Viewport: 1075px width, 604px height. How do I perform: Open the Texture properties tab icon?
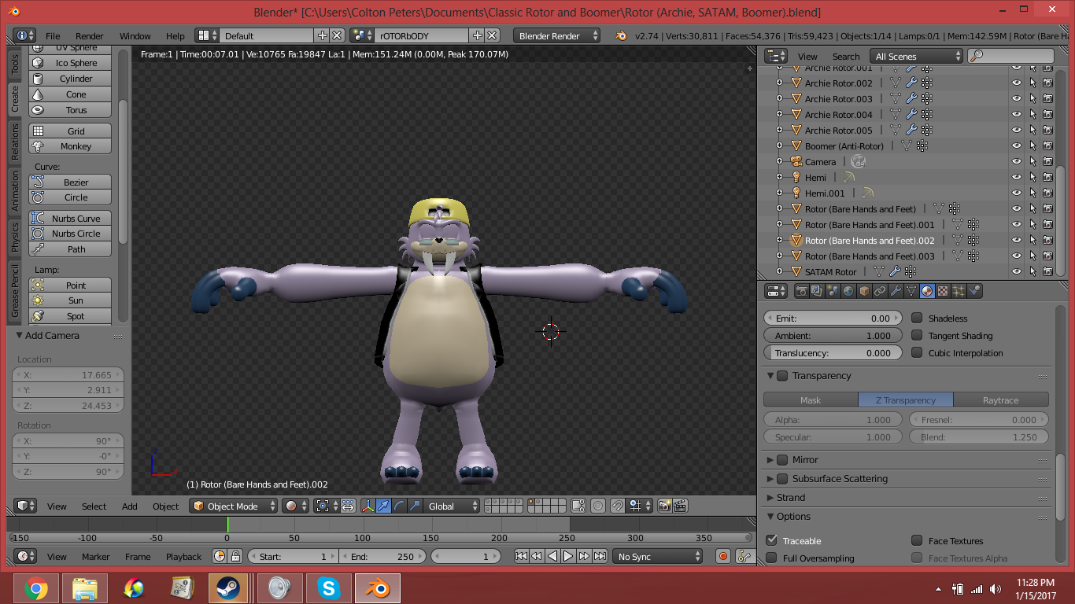click(x=943, y=291)
